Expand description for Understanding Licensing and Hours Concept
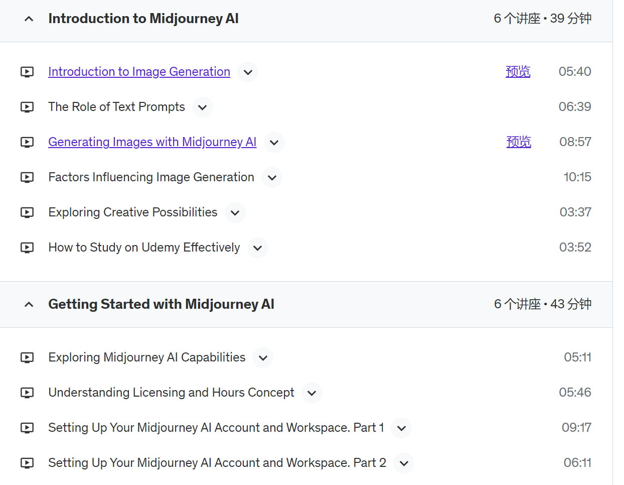624x485 pixels. click(x=312, y=393)
